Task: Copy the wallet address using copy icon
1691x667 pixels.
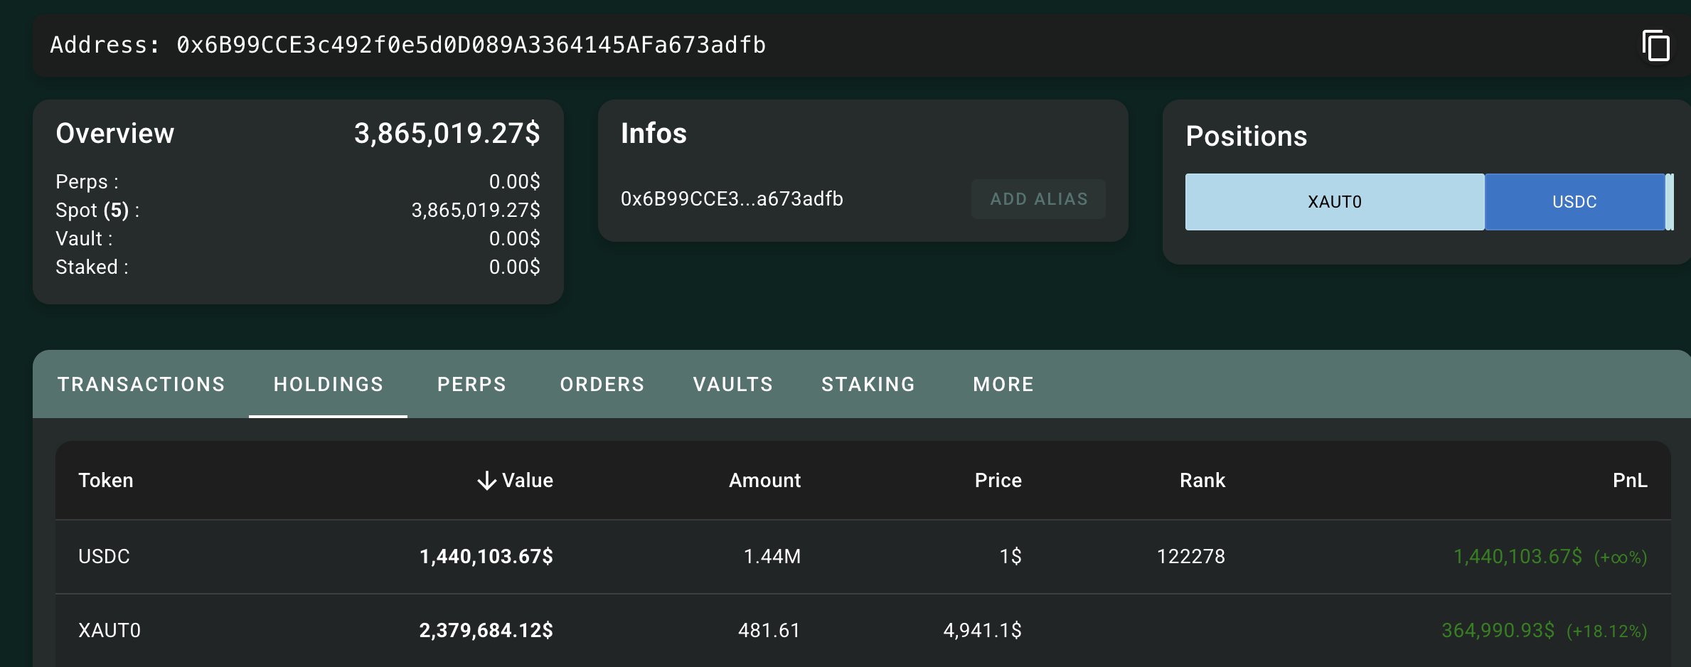Action: tap(1655, 46)
